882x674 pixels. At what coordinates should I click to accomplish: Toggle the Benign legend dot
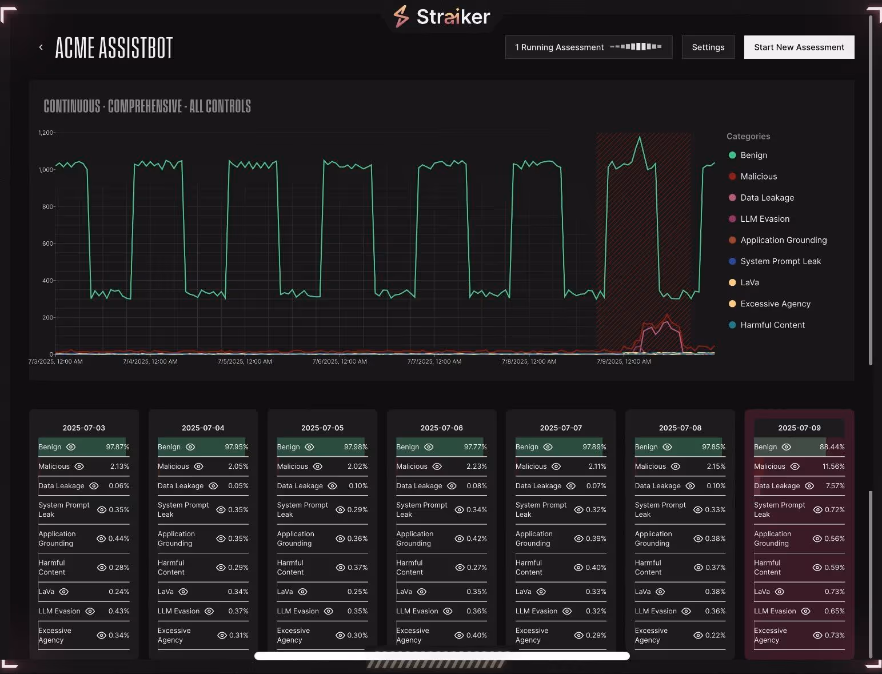click(732, 155)
